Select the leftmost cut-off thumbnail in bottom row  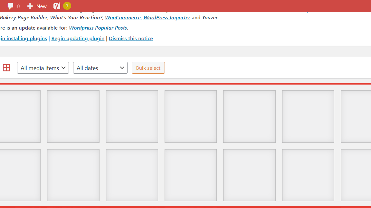(20, 175)
